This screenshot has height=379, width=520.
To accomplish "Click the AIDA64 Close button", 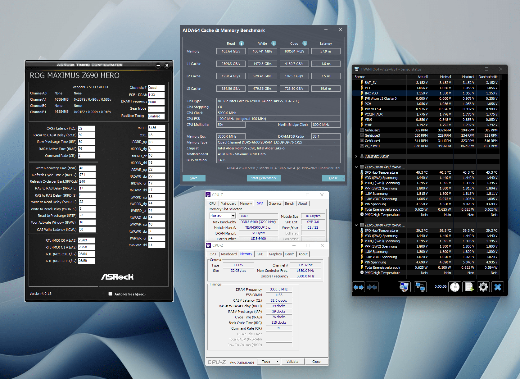I will 333,178.
